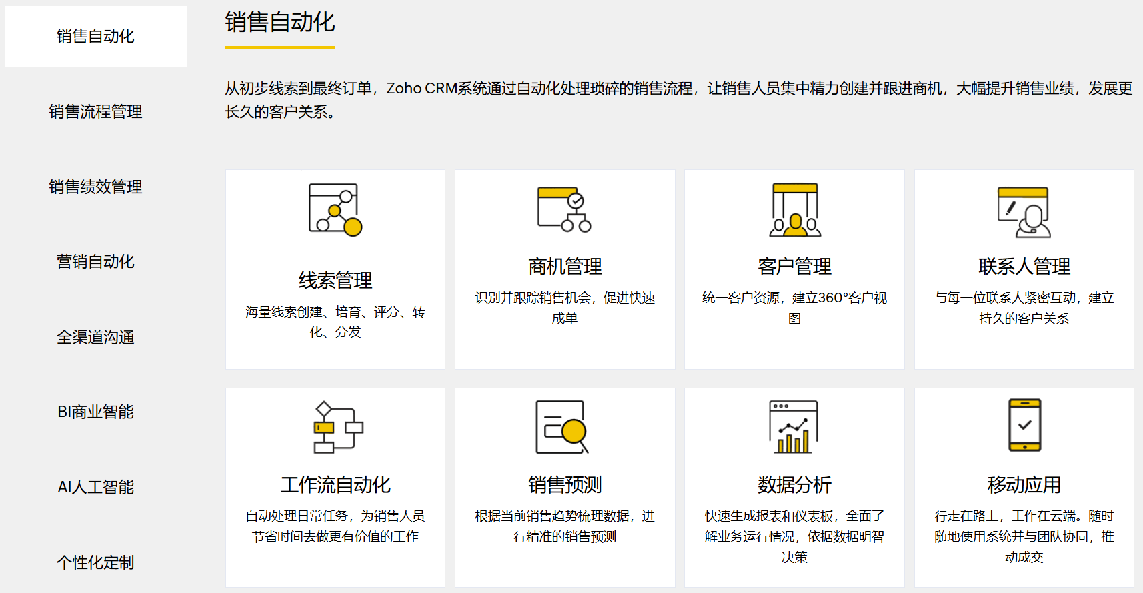Open the 工作流自动化 card title
Viewport: 1143px width, 593px height.
[x=335, y=484]
